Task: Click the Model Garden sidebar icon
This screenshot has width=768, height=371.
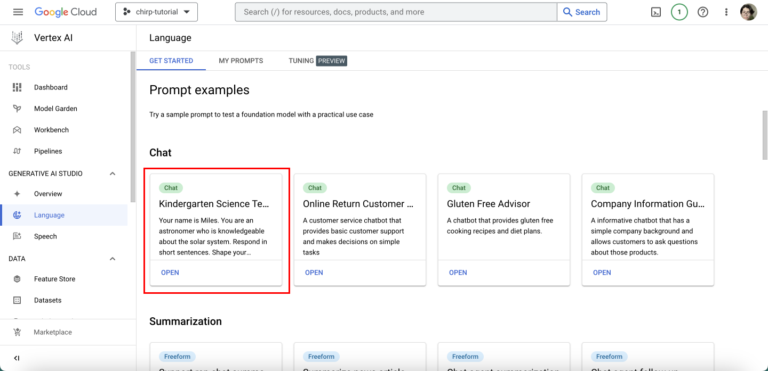Action: [17, 109]
